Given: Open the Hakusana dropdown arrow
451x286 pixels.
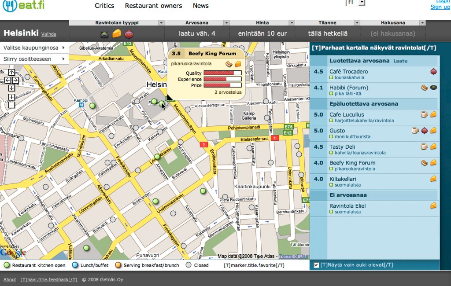Looking at the screenshot, I should pos(422,23).
